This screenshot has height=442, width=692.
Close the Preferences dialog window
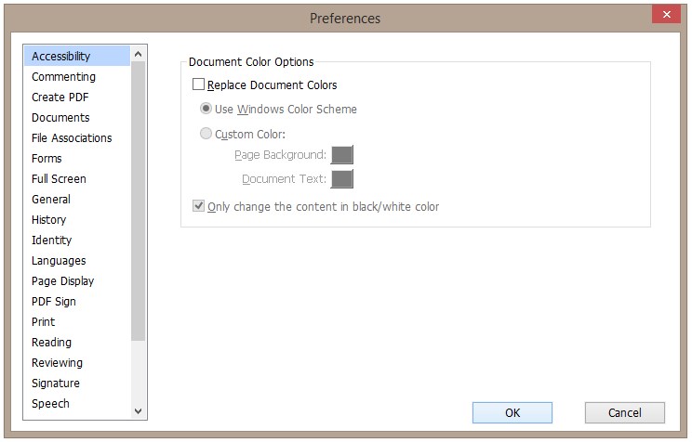click(666, 15)
